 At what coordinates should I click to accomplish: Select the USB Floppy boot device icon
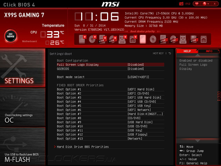coord(193,39)
